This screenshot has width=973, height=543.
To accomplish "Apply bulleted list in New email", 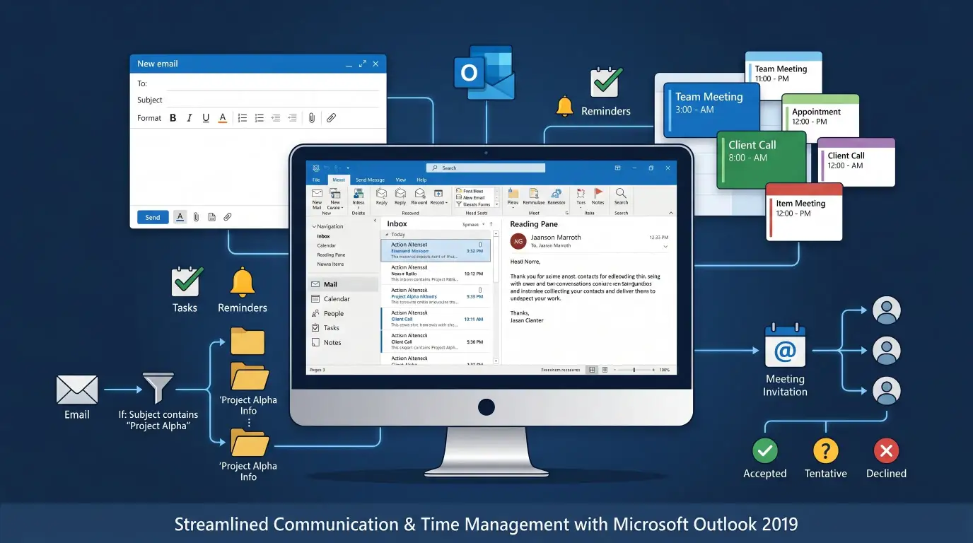I will (x=260, y=118).
